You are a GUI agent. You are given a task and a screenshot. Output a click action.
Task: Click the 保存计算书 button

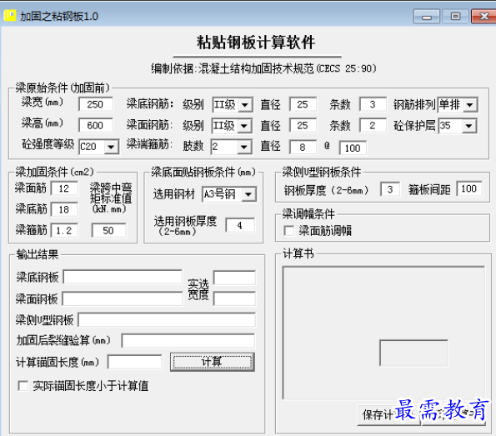(388, 414)
